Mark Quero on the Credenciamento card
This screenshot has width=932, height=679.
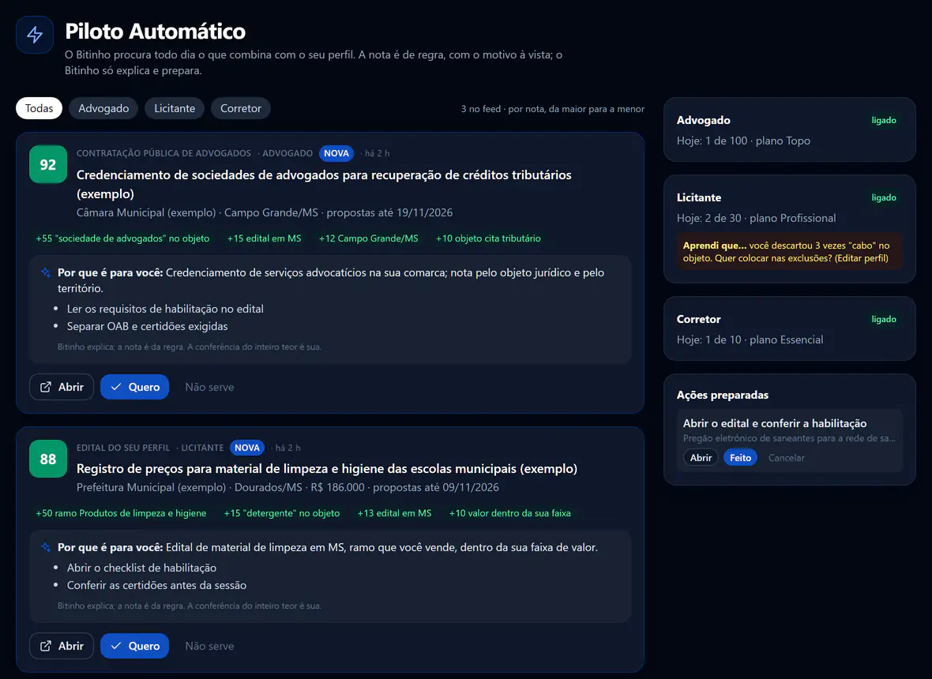pos(135,387)
